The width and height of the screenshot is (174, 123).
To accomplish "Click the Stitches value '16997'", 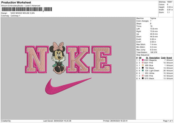I will pyautogui.click(x=170, y=2).
